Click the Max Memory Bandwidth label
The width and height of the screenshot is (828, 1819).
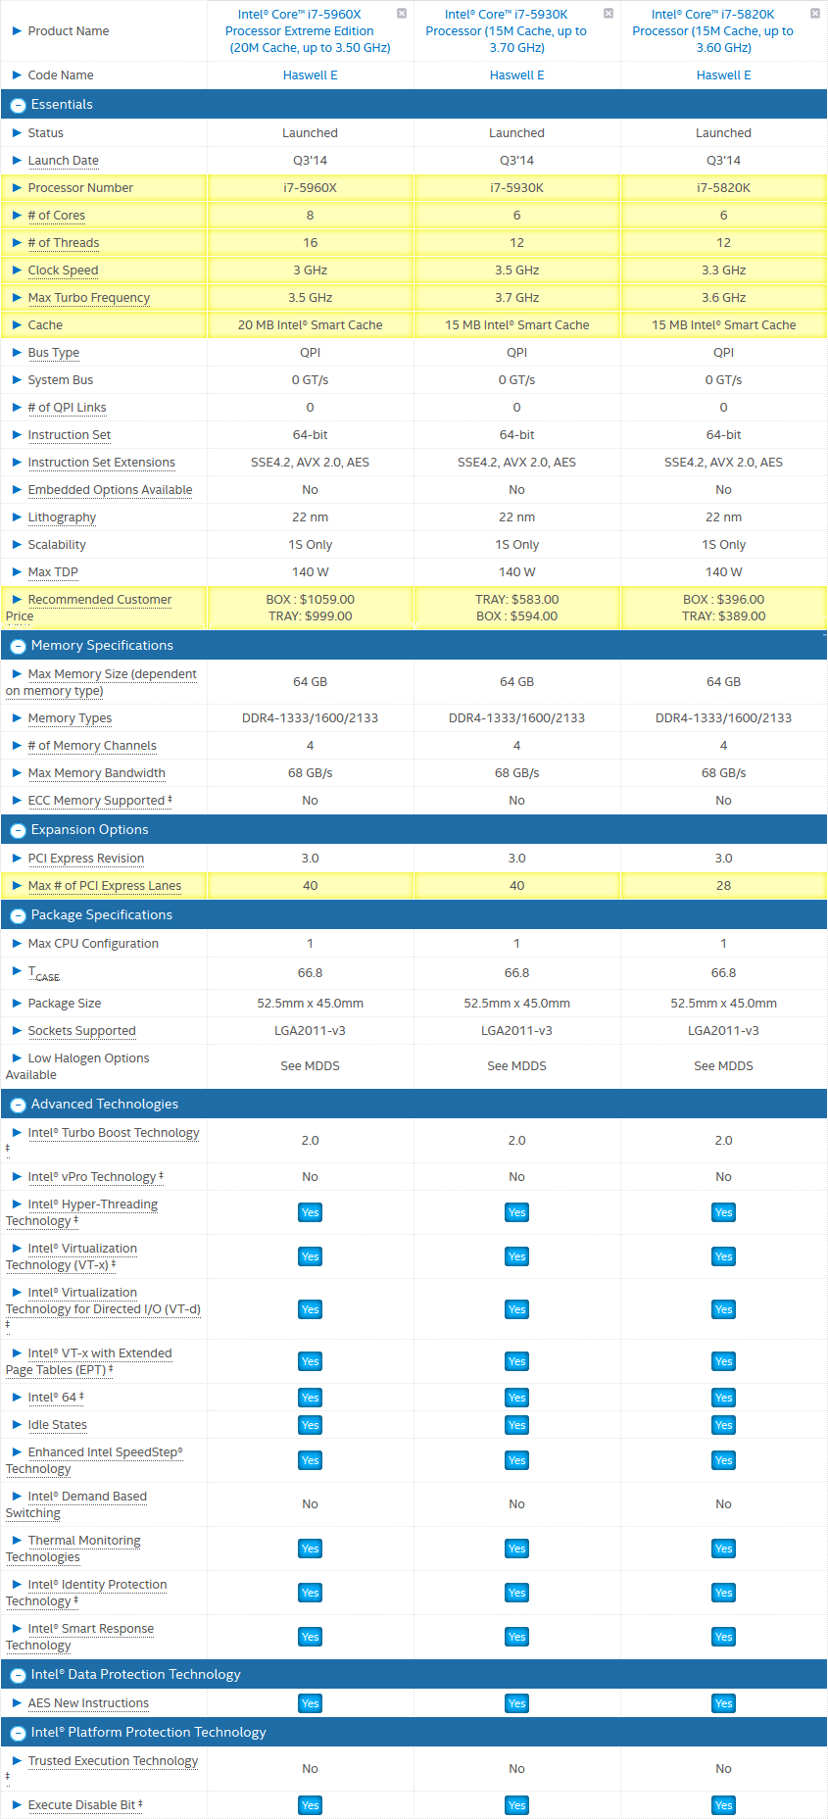[96, 773]
